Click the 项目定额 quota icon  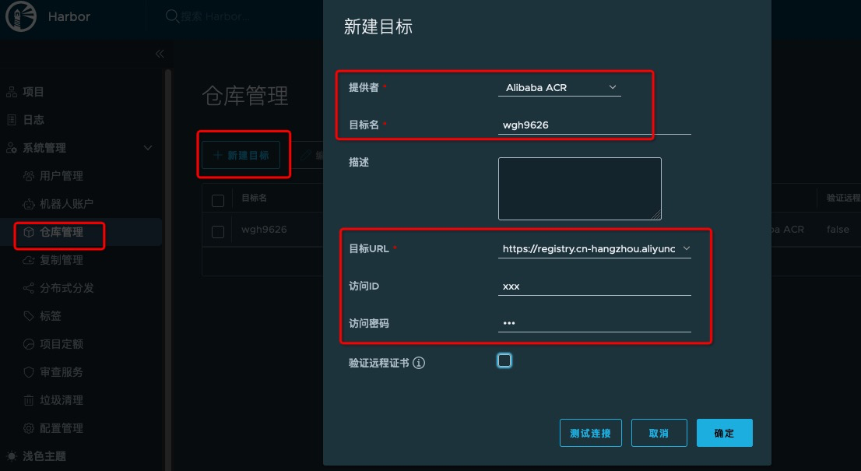coord(29,344)
